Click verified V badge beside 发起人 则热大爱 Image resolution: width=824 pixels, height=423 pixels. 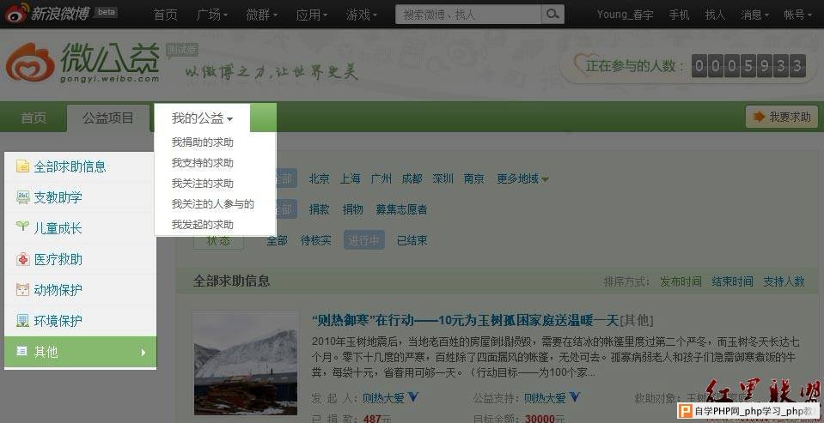pos(413,397)
